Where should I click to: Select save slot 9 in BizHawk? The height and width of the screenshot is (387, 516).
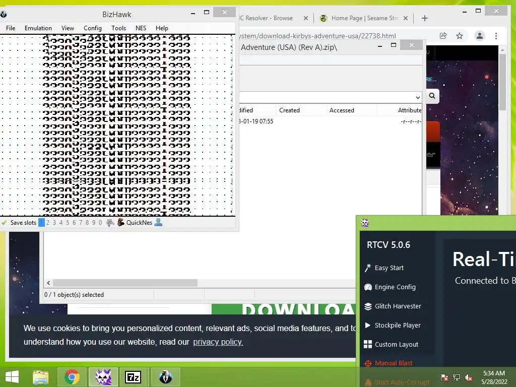(94, 223)
